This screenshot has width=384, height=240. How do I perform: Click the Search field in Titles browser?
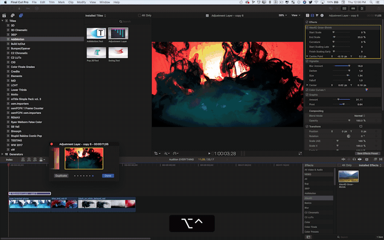(134, 22)
